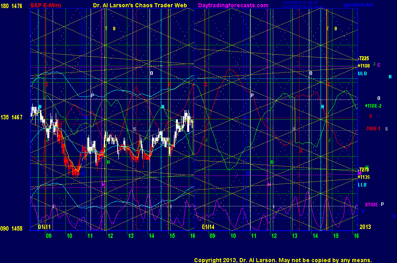Click the 01/11/2013 21:30 UT timestamp

click(300, 3)
